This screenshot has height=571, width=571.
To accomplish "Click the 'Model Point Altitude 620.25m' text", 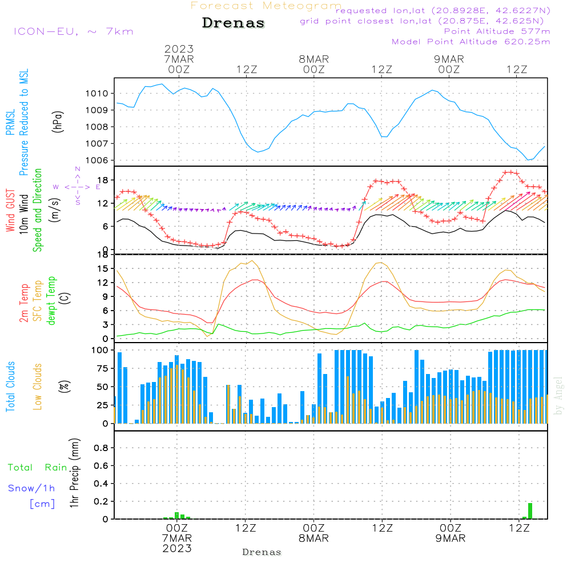I will point(471,42).
